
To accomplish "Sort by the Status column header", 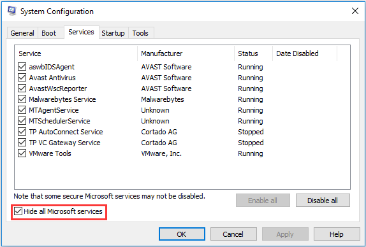I will (254, 53).
